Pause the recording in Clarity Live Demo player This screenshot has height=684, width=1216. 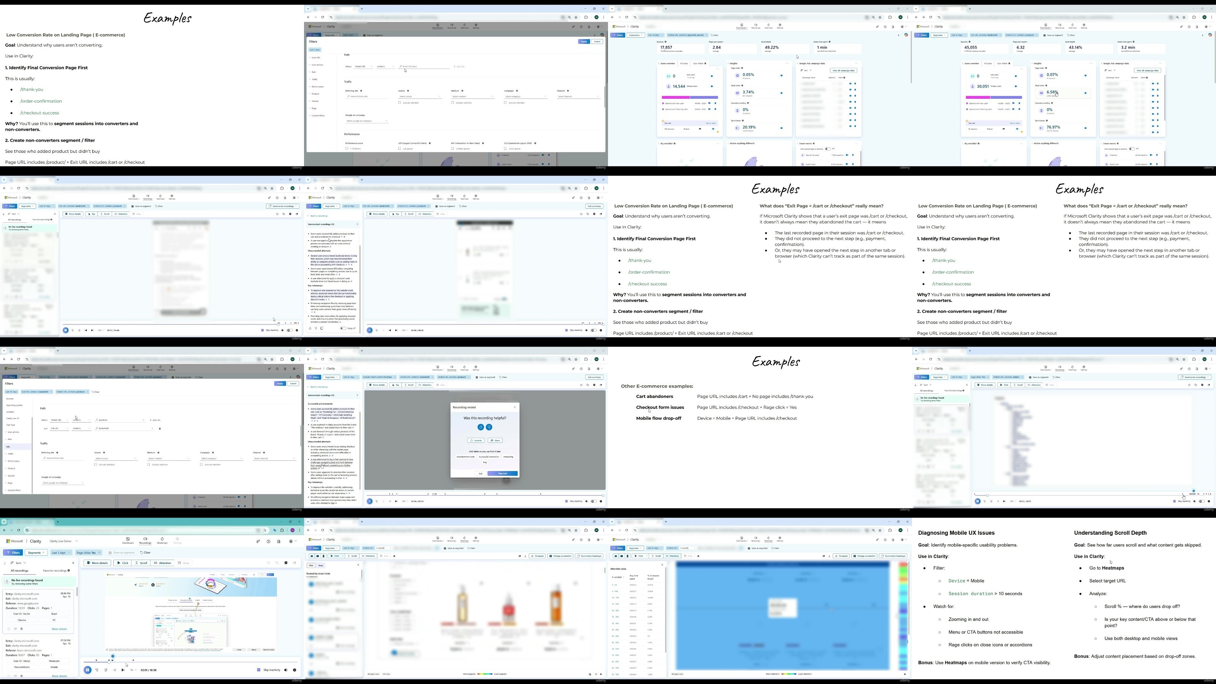[x=87, y=670]
